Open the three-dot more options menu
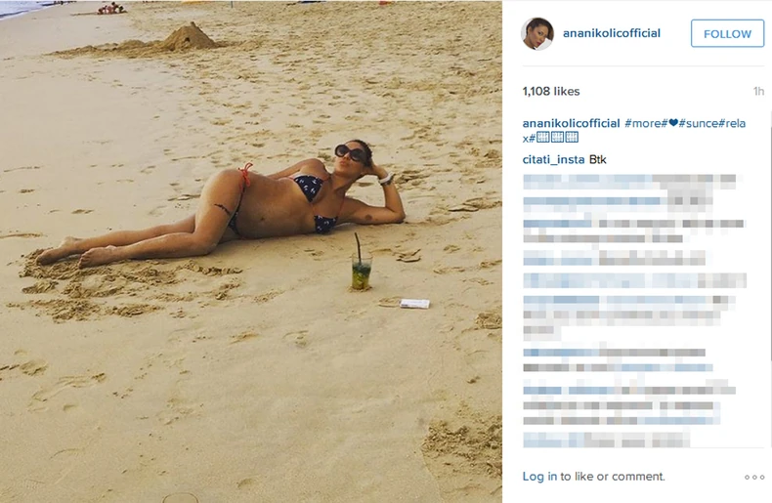Viewport: 772px width, 503px height. [x=754, y=477]
